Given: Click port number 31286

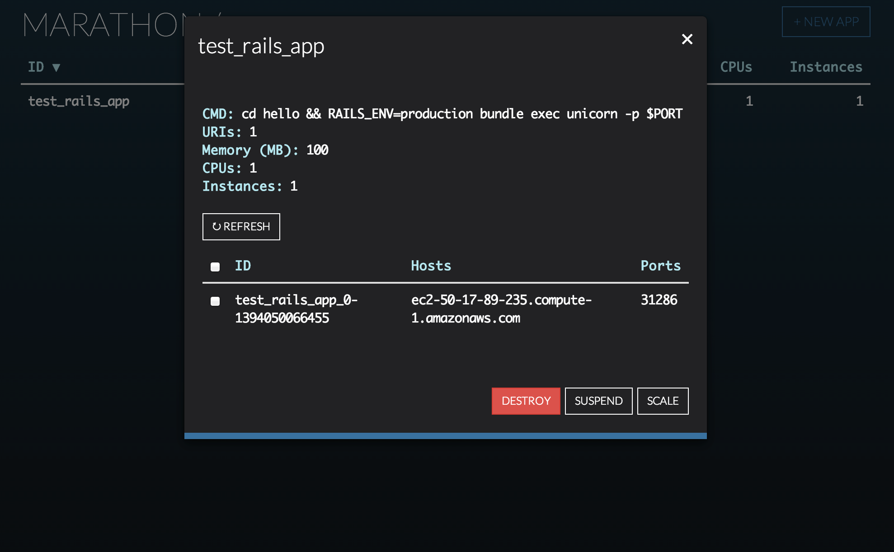Looking at the screenshot, I should (x=659, y=300).
